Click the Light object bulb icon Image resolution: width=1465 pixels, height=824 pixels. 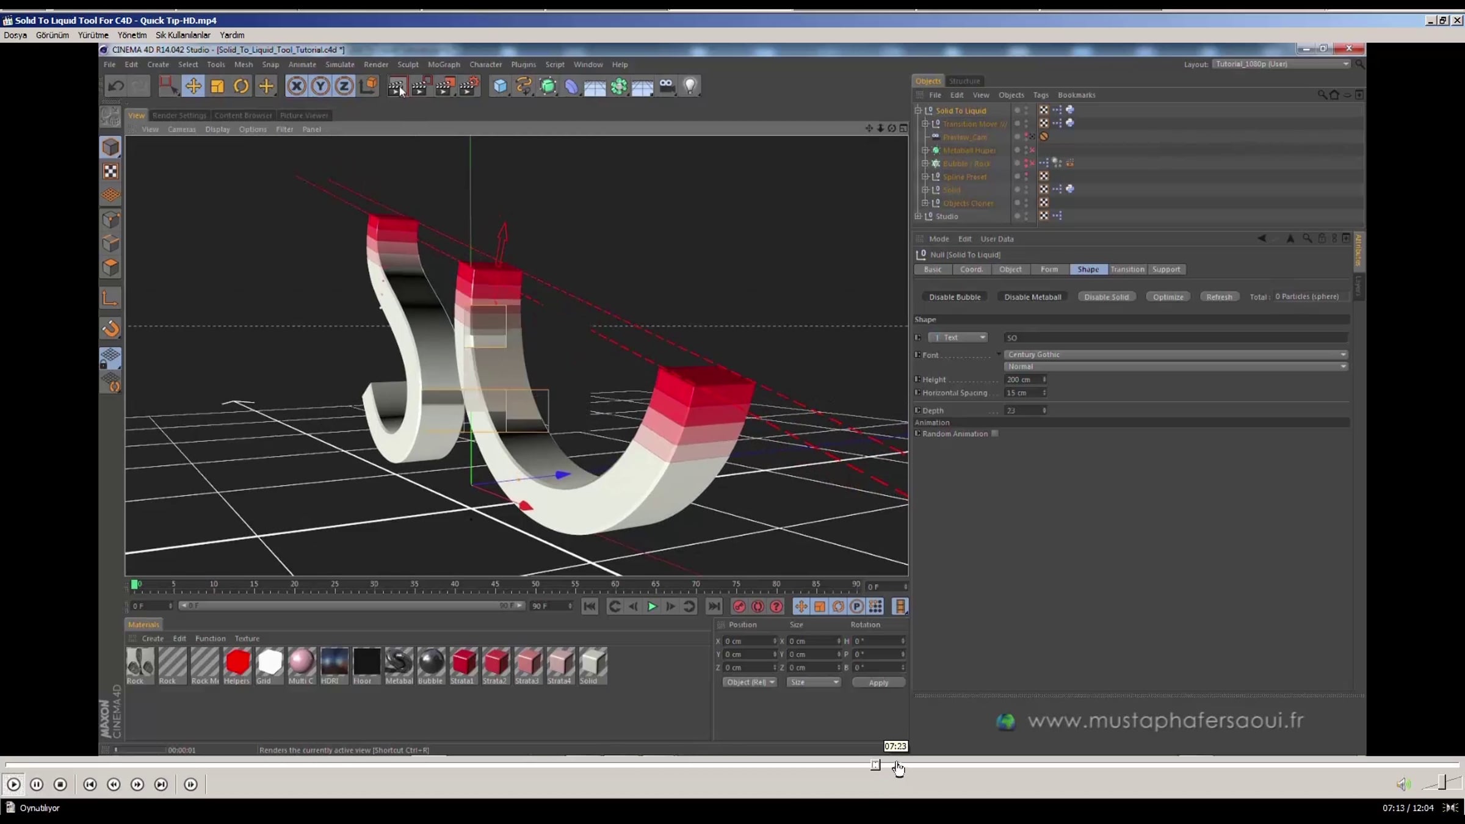[x=690, y=86]
